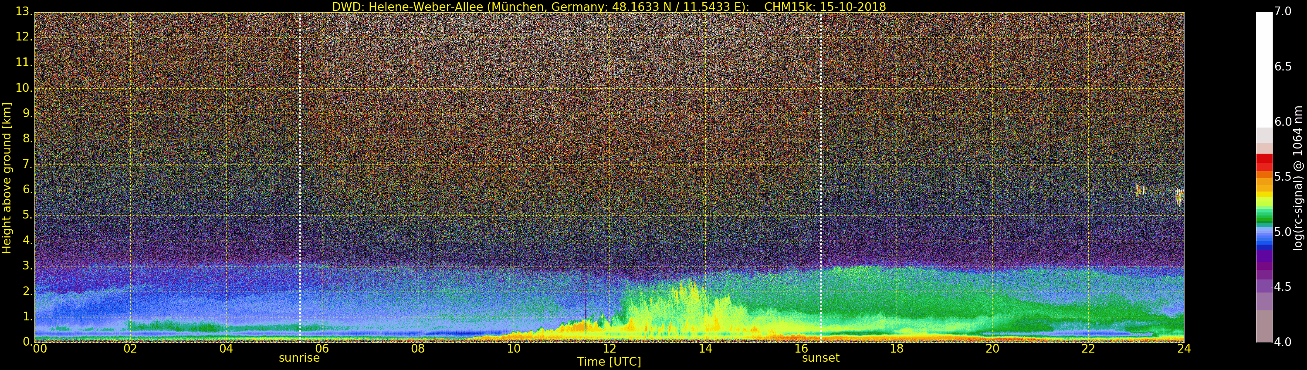1307x370 pixels.
Task: Click the x-axis tick label '14'
Action: (705, 349)
